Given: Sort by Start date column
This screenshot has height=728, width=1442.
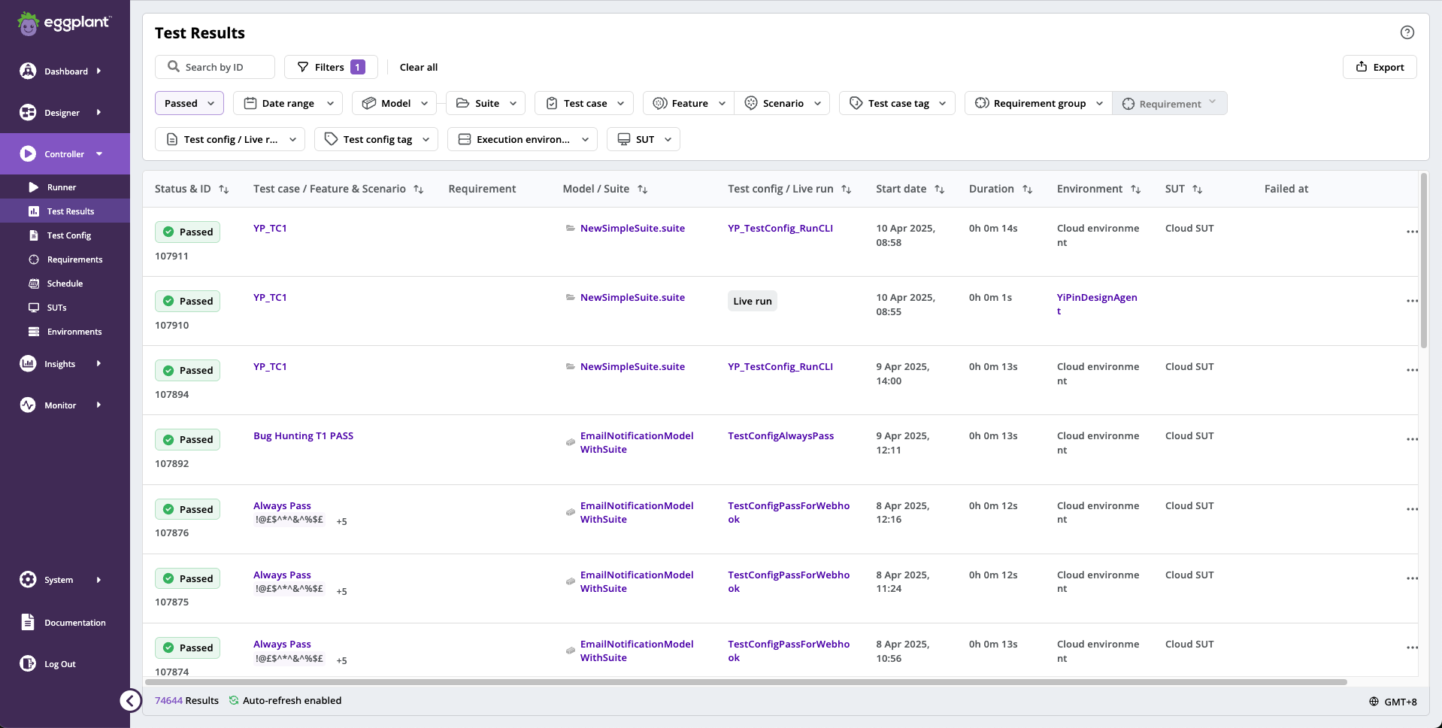Looking at the screenshot, I should (940, 190).
